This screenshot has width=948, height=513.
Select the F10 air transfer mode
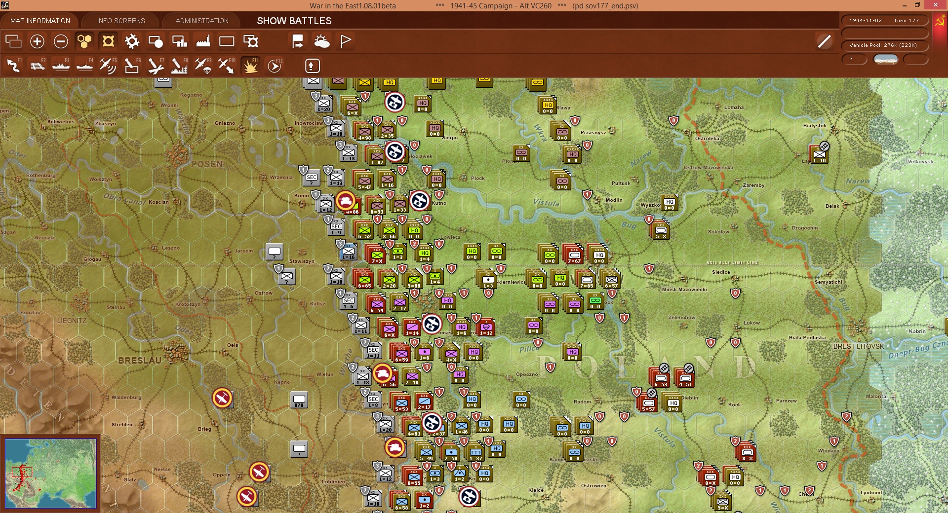(x=227, y=66)
